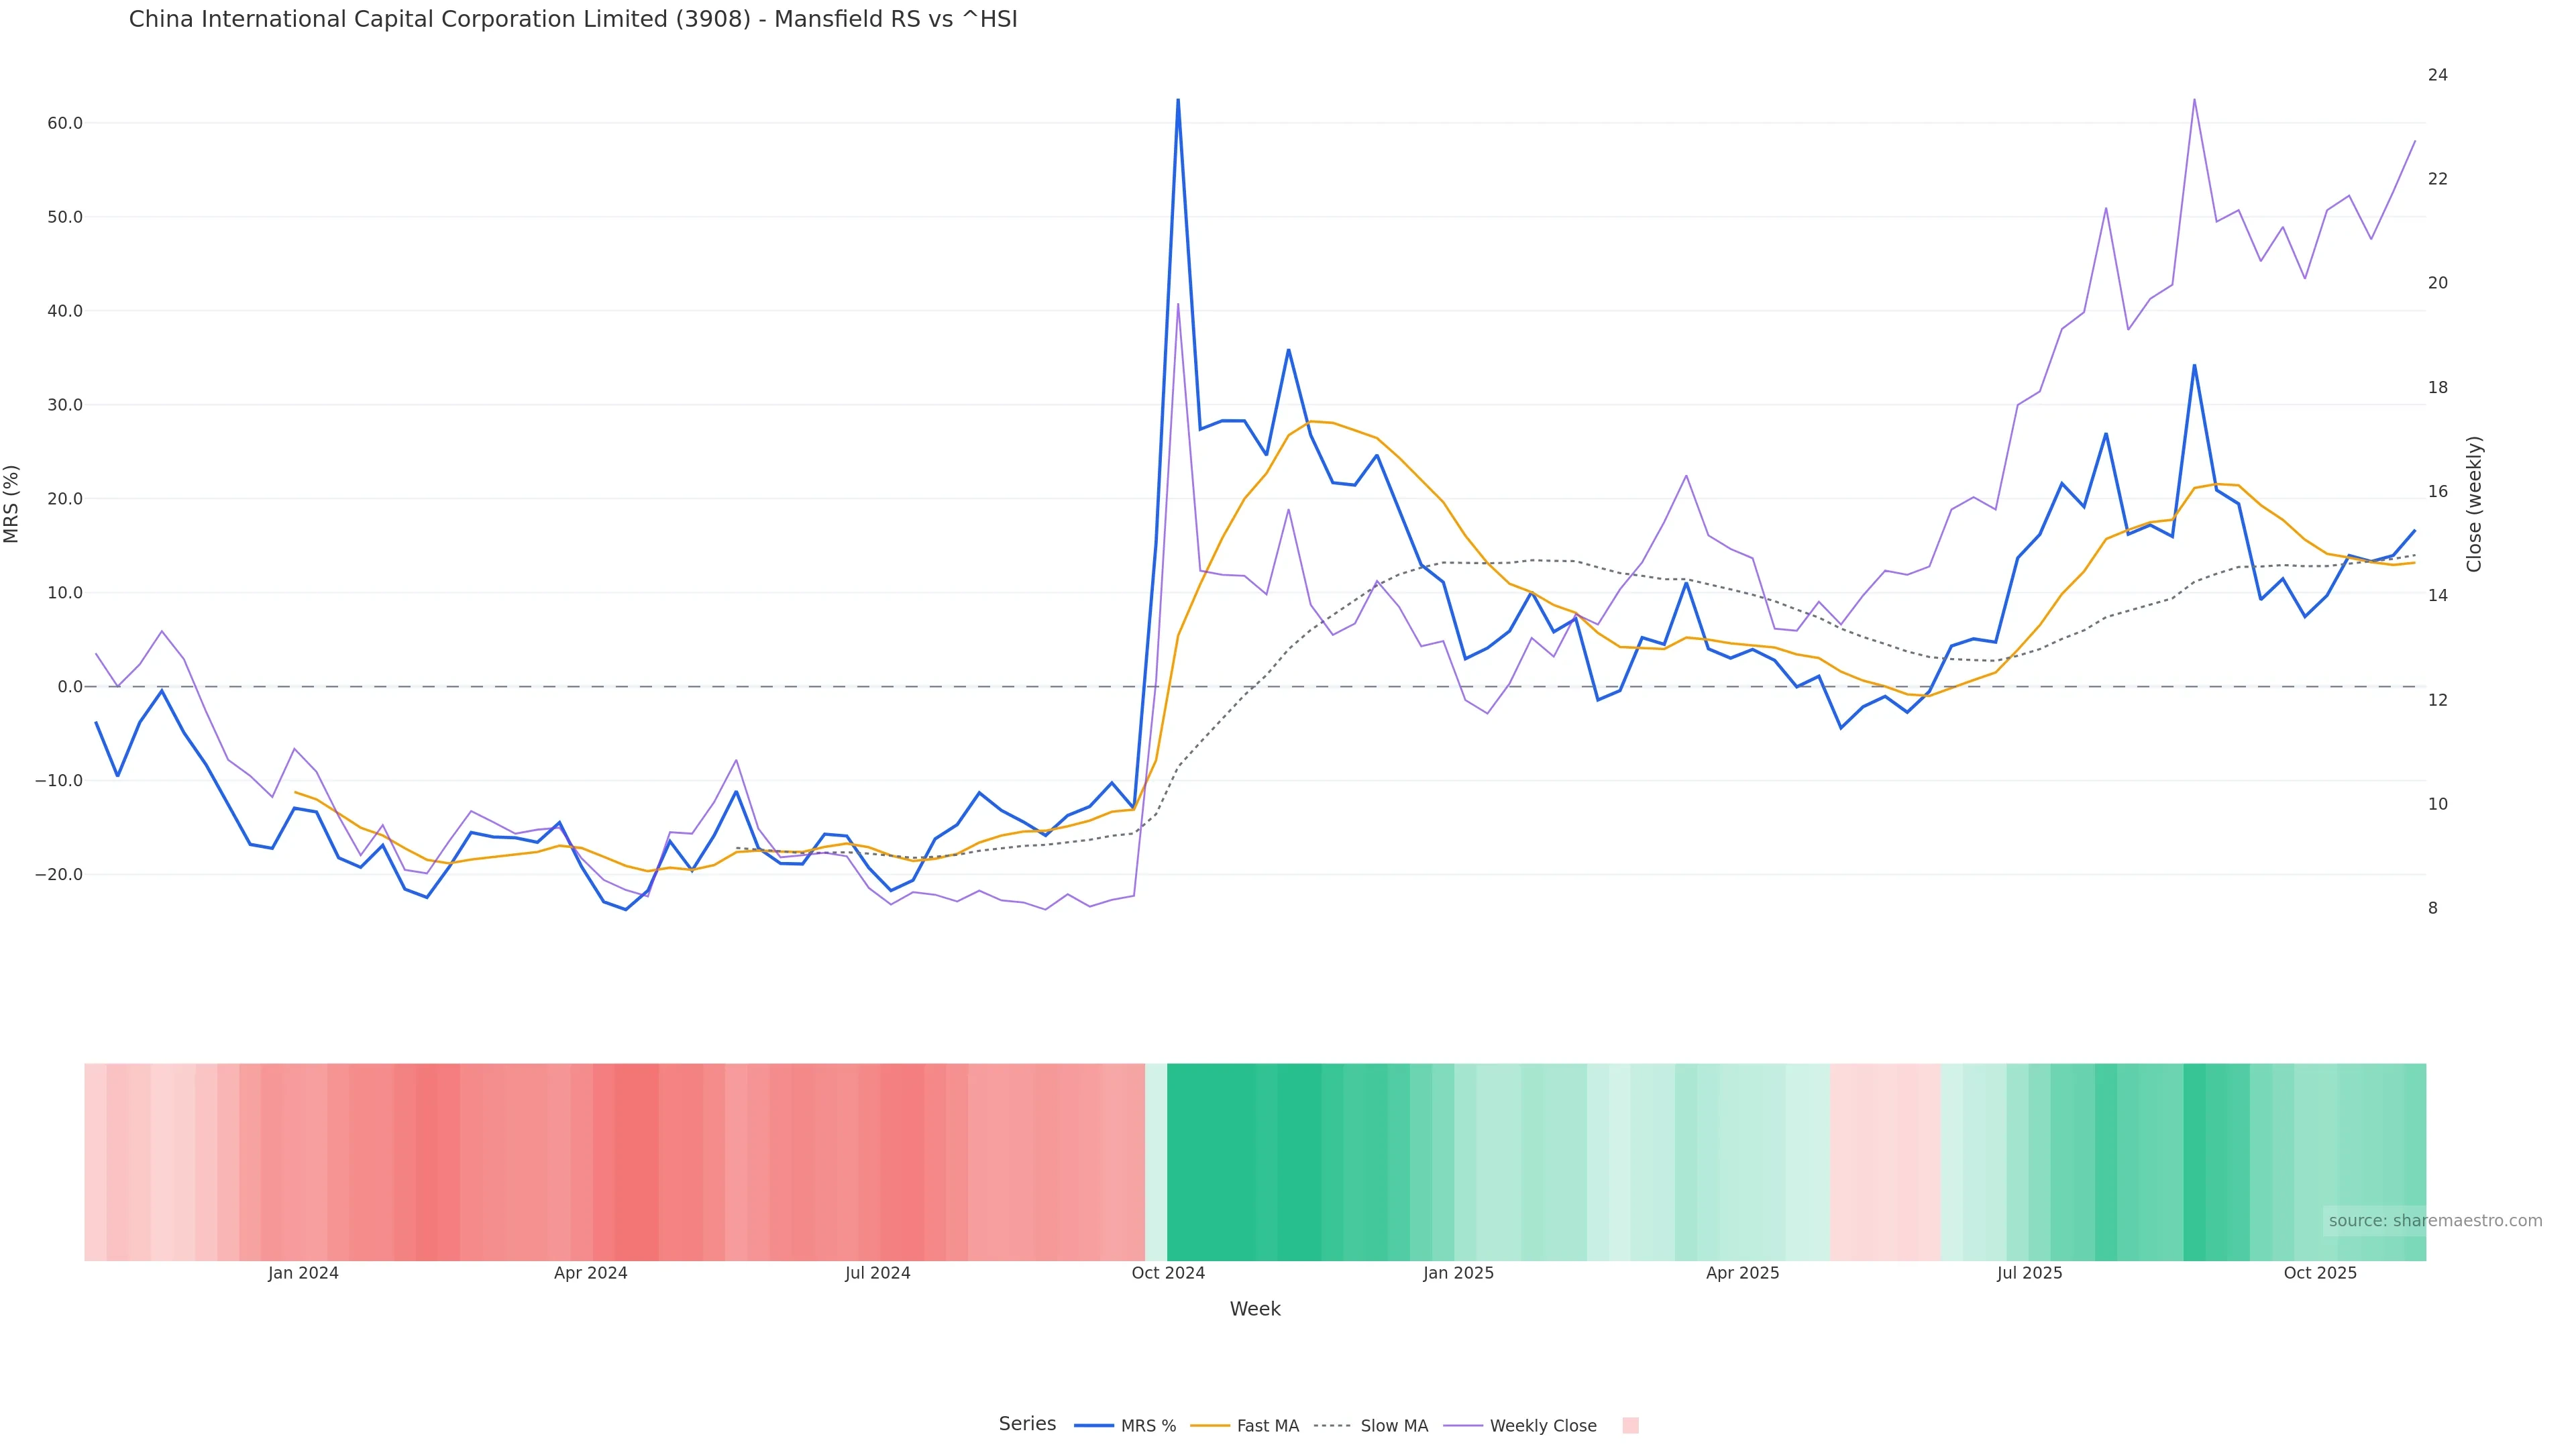Screen dimensions: 2576x1449
Task: Click the chart title text
Action: [x=573, y=20]
